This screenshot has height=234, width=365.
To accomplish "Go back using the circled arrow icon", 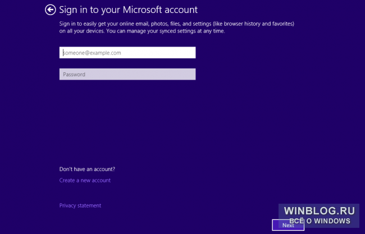I will point(51,10).
